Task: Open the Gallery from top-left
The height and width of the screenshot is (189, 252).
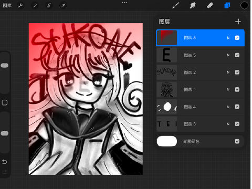Action: click(7, 5)
